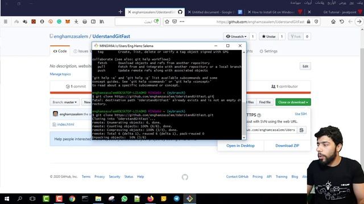Copy clone URL with the clipboard icon

(x=301, y=130)
